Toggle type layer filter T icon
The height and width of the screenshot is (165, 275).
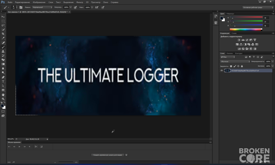(x=254, y=57)
